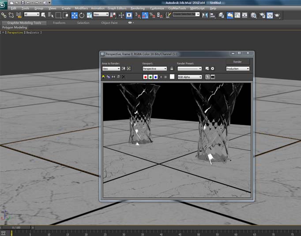This screenshot has height=236, width=301.
Task: Click the Polygon Modeling panel label
Action: tap(15, 27)
